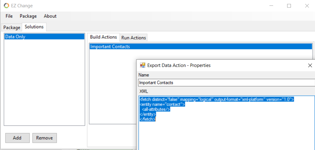The width and height of the screenshot is (315, 150).
Task: Maximize the EZ Change window
Action: point(289,6)
